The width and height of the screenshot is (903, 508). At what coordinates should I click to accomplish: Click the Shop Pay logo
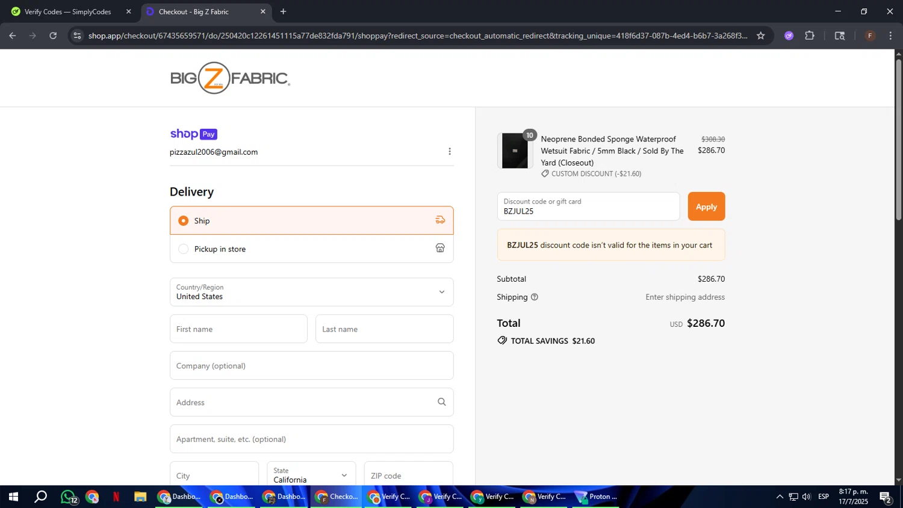(x=193, y=134)
